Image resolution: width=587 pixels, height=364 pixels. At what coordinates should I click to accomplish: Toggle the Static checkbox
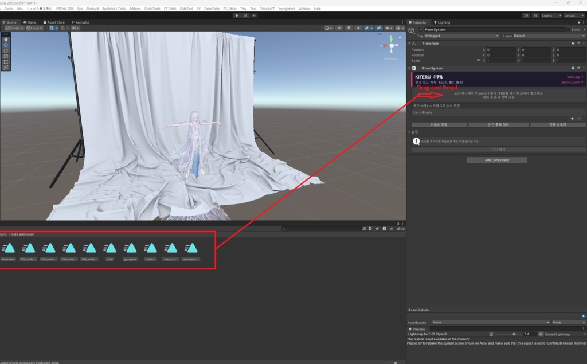coord(568,29)
